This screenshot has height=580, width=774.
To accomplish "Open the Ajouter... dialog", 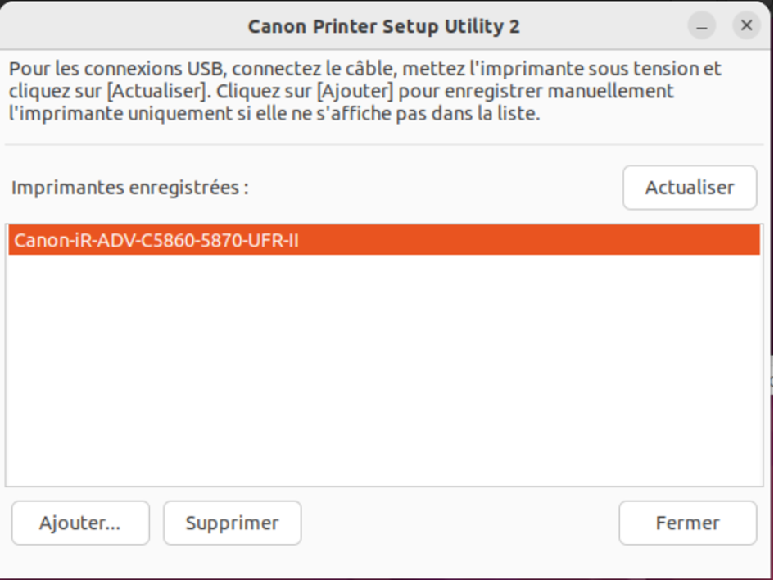I will click(x=80, y=523).
